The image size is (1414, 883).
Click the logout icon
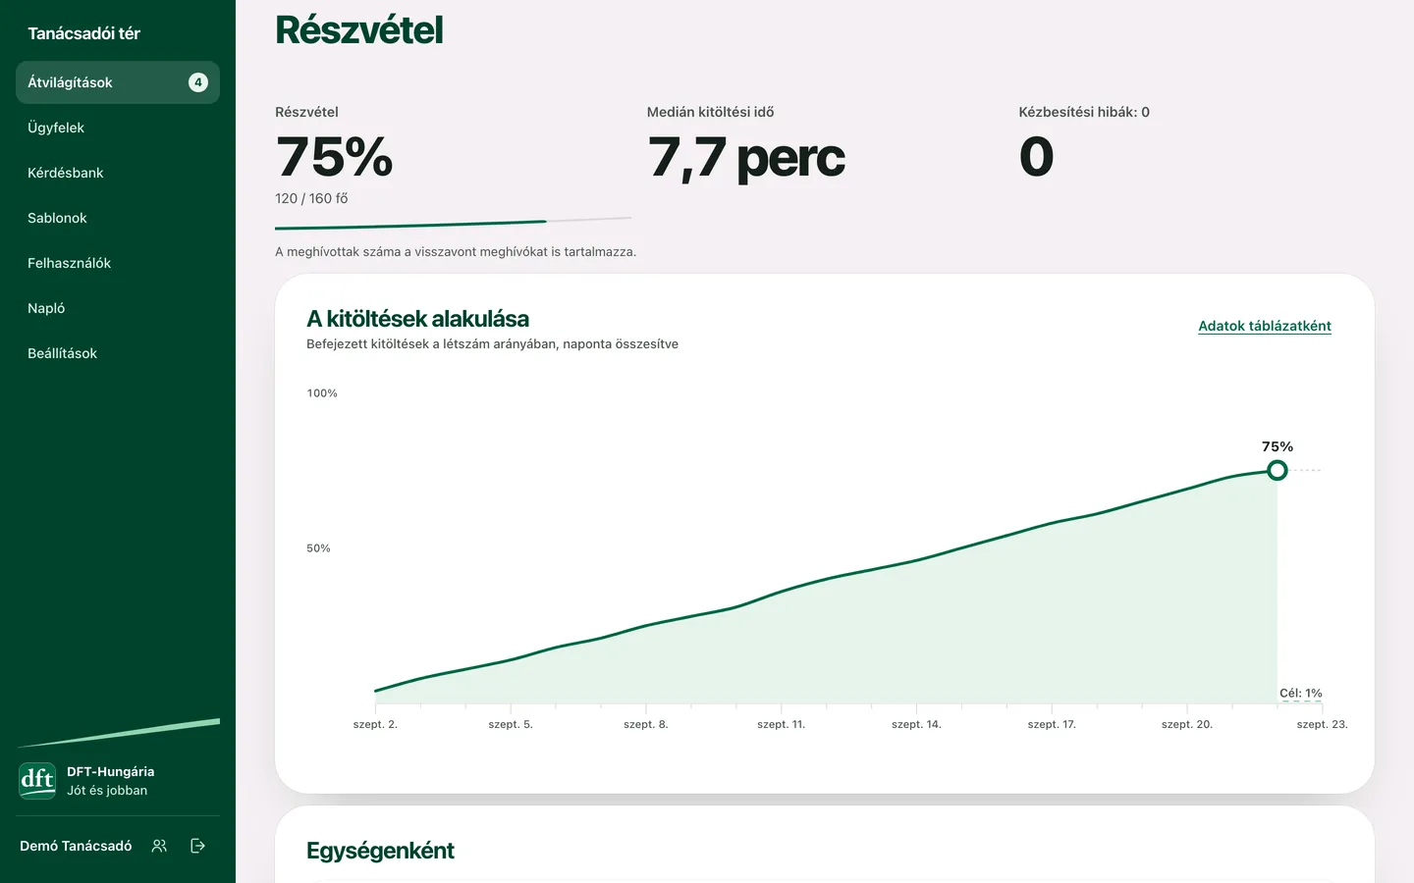(x=197, y=846)
